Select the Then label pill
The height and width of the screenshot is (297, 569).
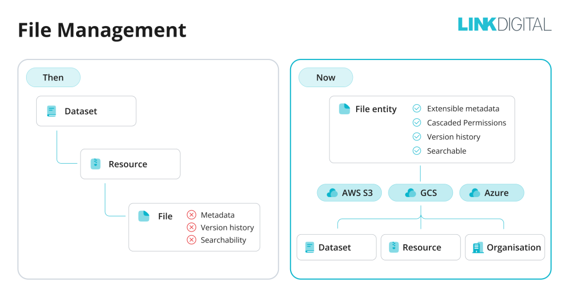click(x=53, y=77)
